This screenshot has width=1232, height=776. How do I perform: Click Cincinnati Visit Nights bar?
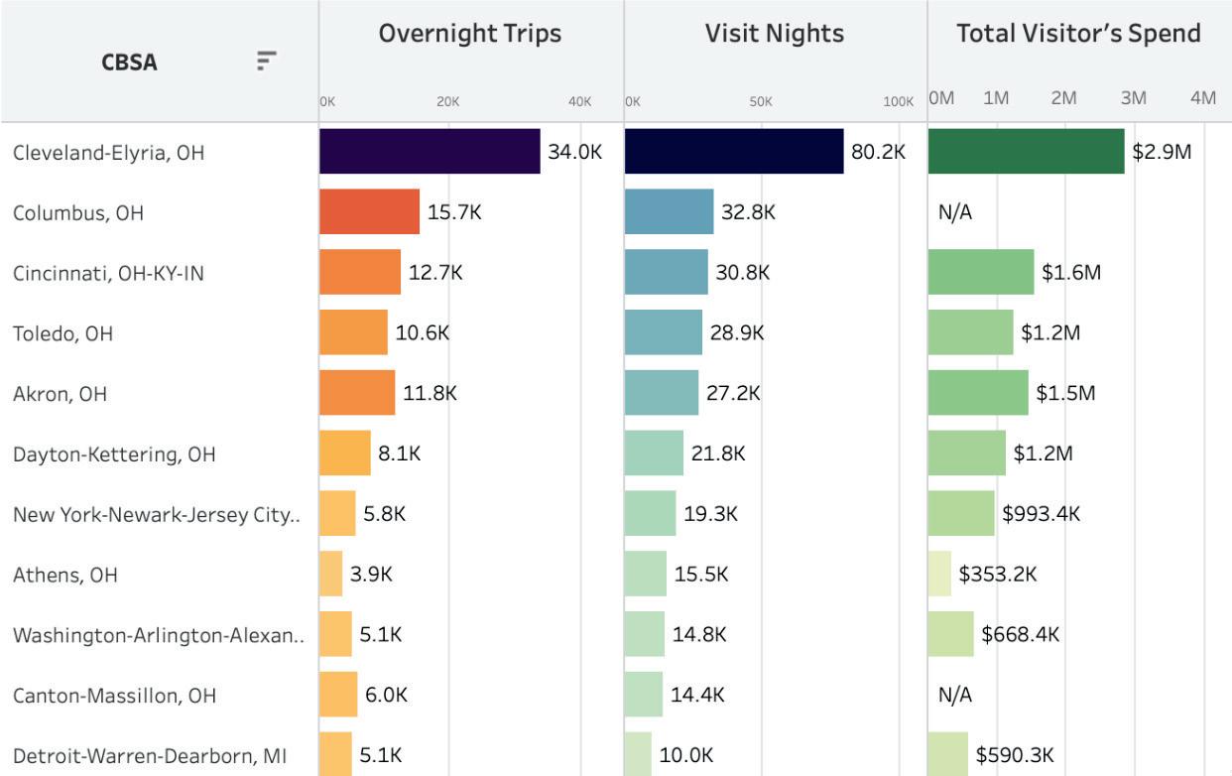(x=666, y=273)
